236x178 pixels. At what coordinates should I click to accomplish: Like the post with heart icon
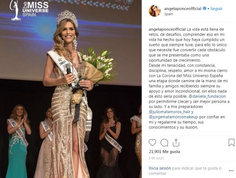[x=152, y=143]
